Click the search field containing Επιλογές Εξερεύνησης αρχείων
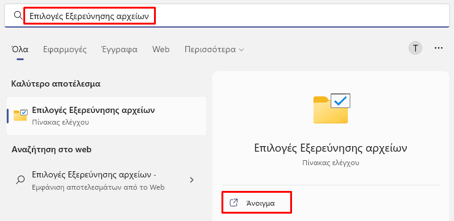 coord(227,15)
